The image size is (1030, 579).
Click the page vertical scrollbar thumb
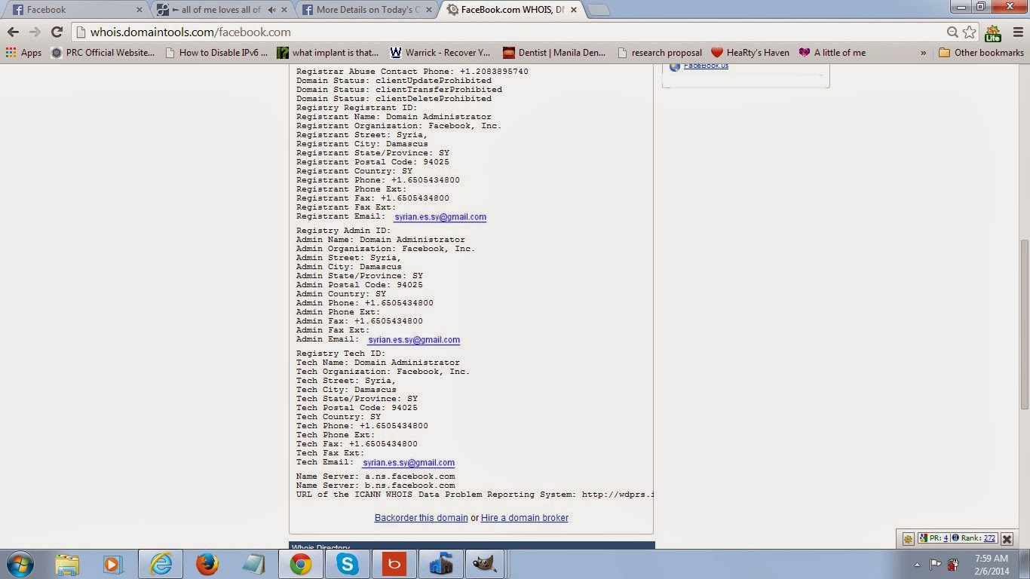1023,326
